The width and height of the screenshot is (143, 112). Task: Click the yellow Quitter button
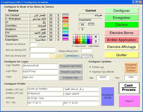tap(122, 55)
